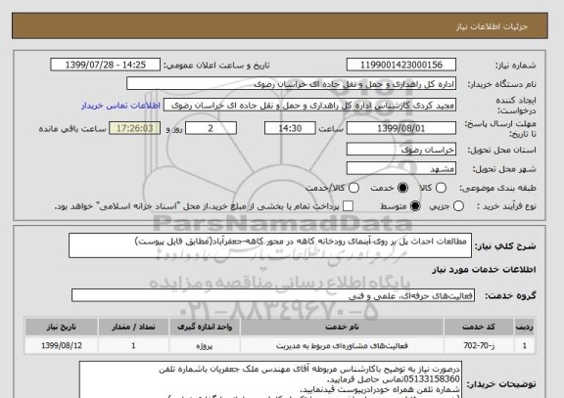Click the deadline time field 14:30

click(x=290, y=128)
